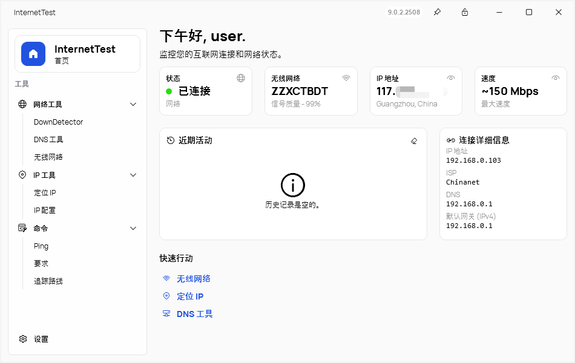Collapse the IP 工具 section chevron

pyautogui.click(x=134, y=175)
